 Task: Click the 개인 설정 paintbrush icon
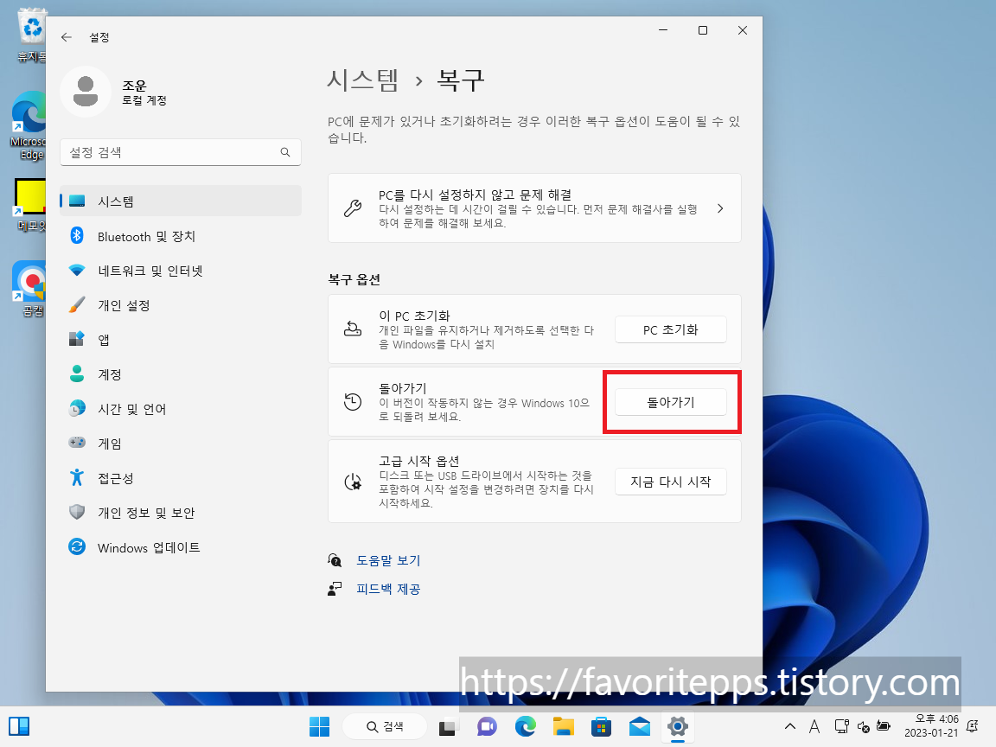77,305
